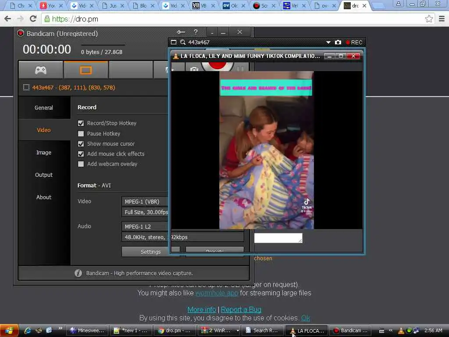Toggle Add mouse click effects checkbox

coord(81,154)
